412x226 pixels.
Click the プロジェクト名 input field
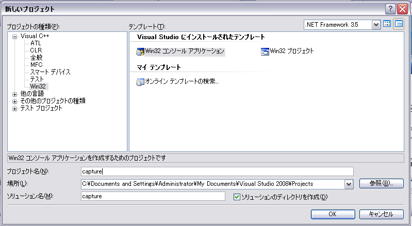coord(217,171)
